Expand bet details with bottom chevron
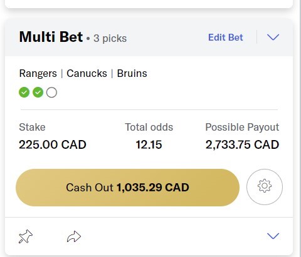Image resolution: width=301 pixels, height=257 pixels. pos(273,236)
